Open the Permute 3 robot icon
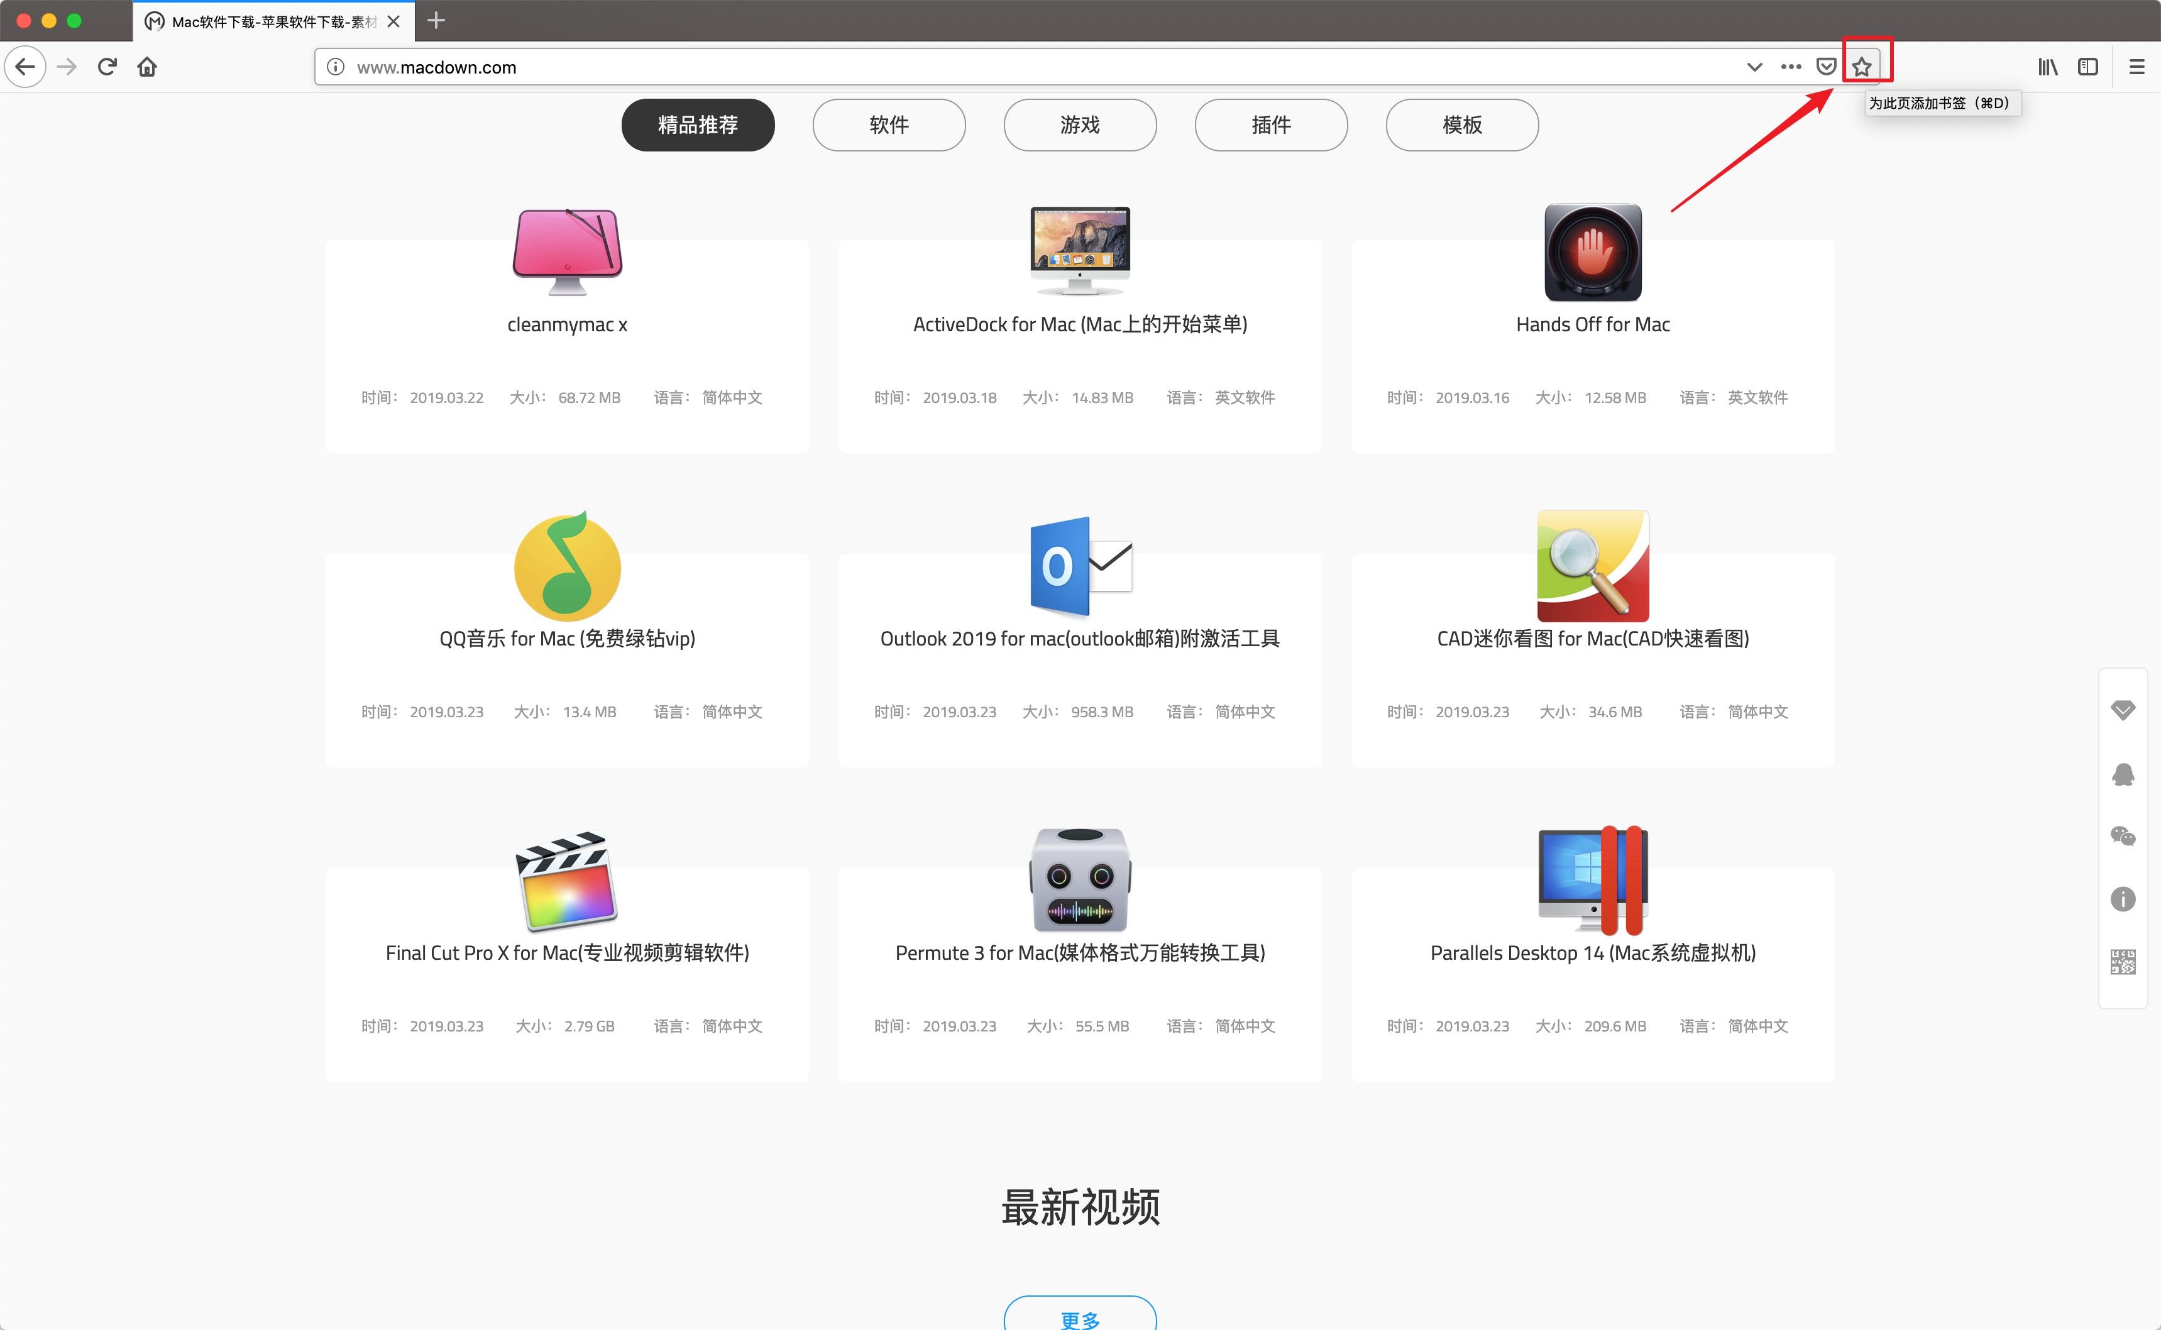The height and width of the screenshot is (1330, 2161). tap(1080, 879)
